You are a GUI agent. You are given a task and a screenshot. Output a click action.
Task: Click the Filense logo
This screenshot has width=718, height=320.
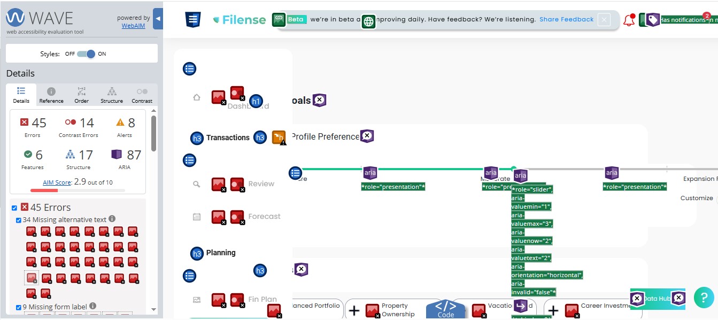click(x=239, y=20)
